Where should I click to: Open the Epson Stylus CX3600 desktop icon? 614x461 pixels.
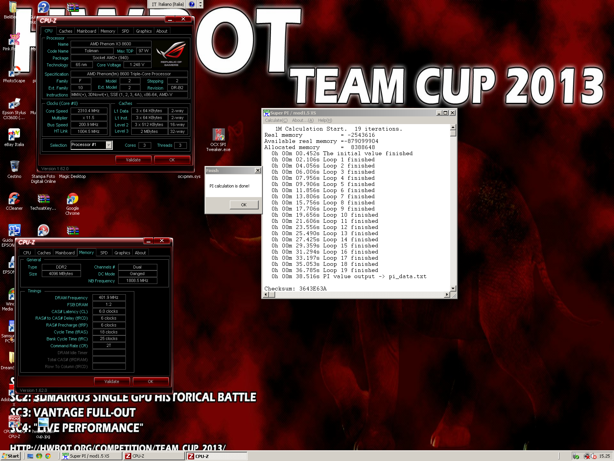click(14, 103)
